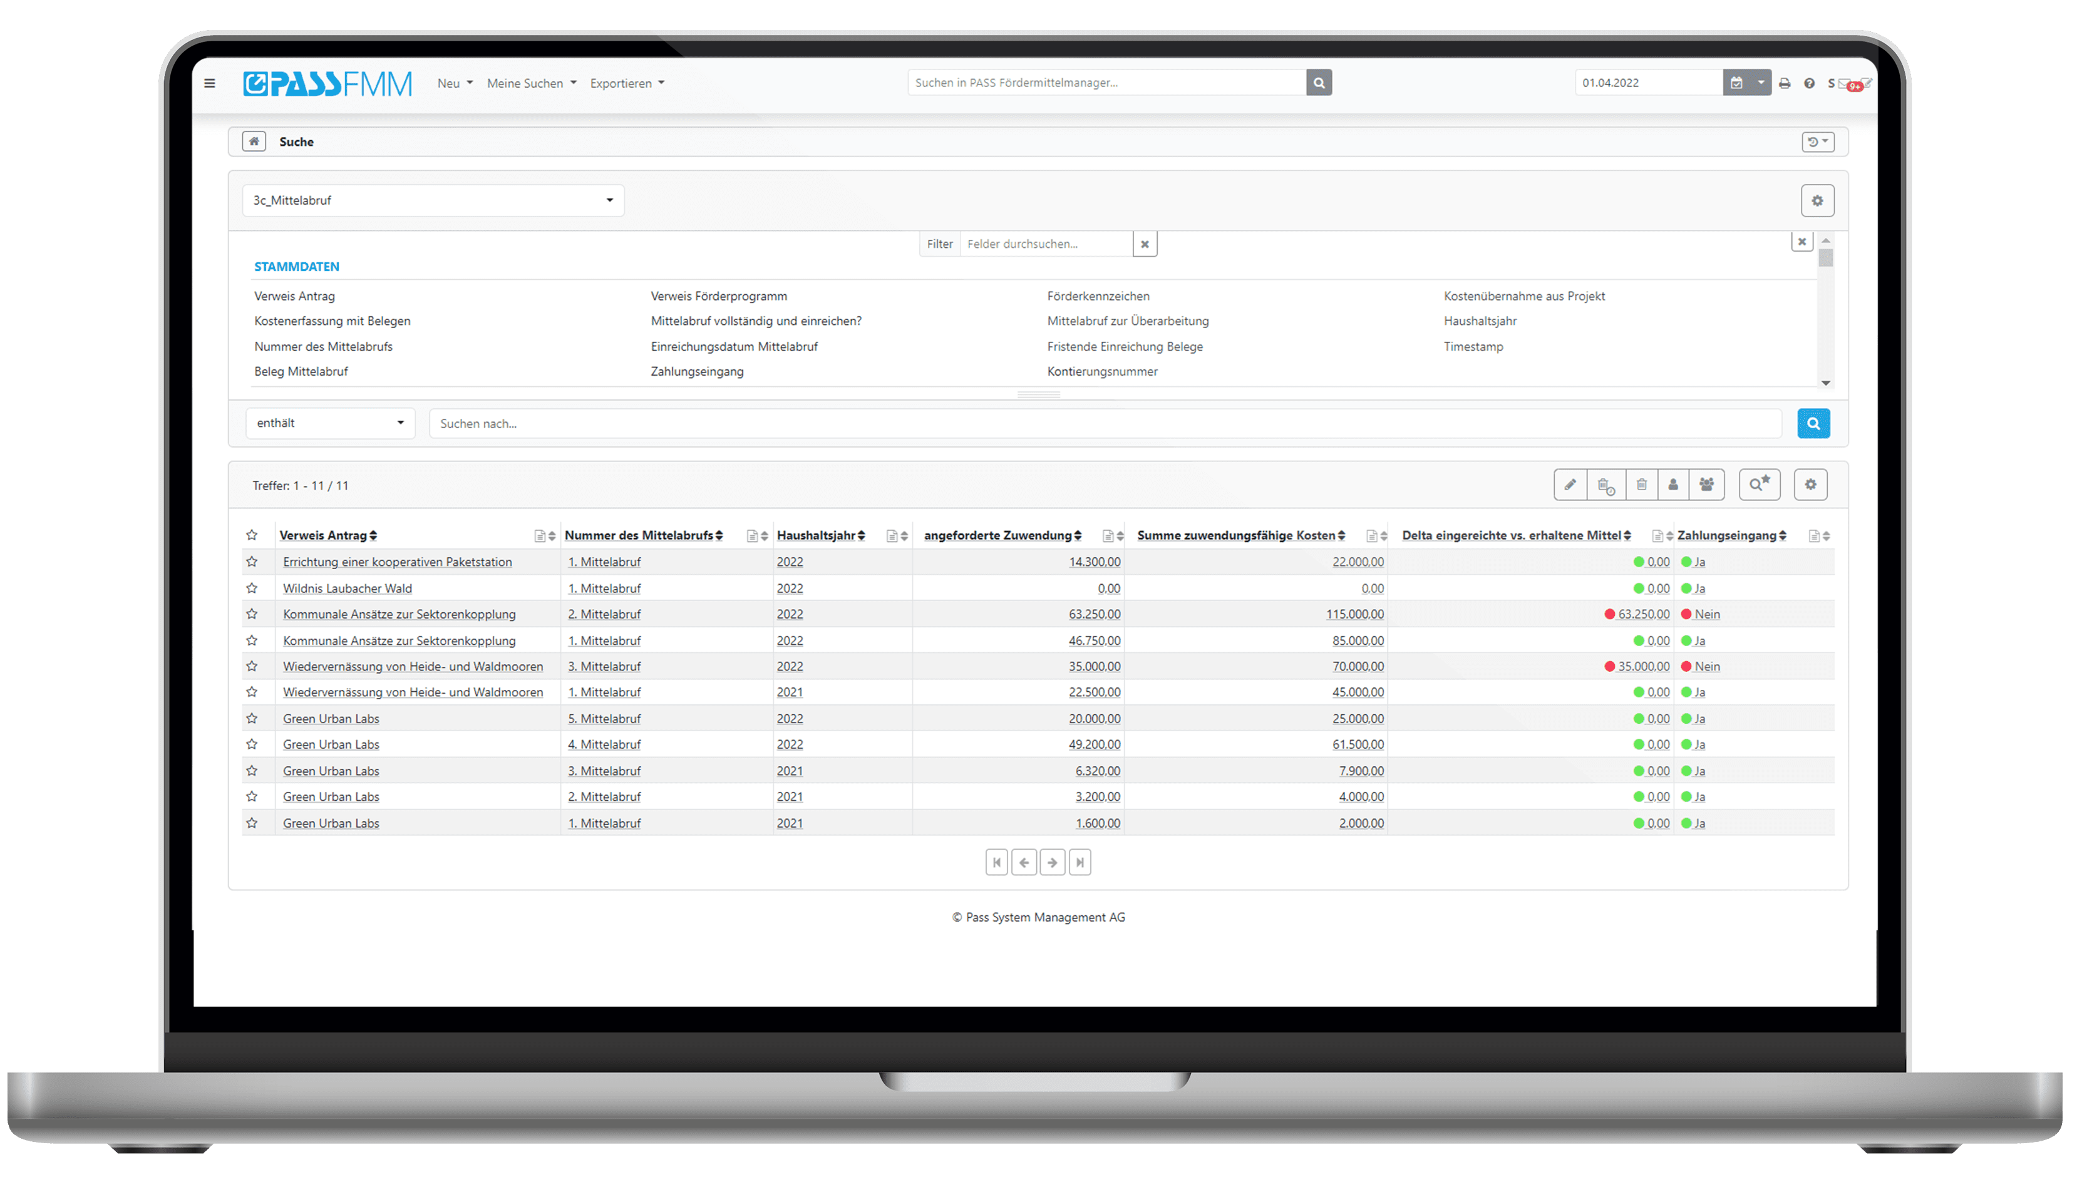
Task: Open the Errichtung einer kooperativen Paketstation link
Action: click(x=397, y=562)
